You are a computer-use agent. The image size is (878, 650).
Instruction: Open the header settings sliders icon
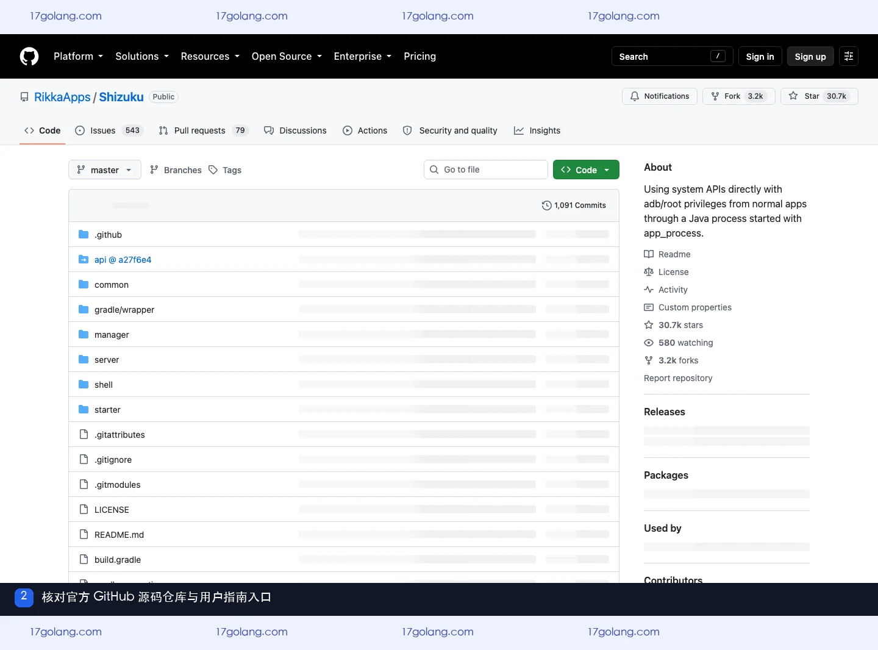(x=849, y=56)
